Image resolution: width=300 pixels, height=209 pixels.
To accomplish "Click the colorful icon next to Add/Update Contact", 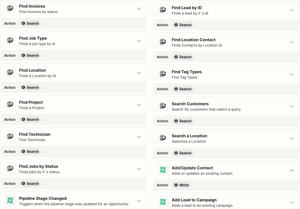I will (163, 170).
